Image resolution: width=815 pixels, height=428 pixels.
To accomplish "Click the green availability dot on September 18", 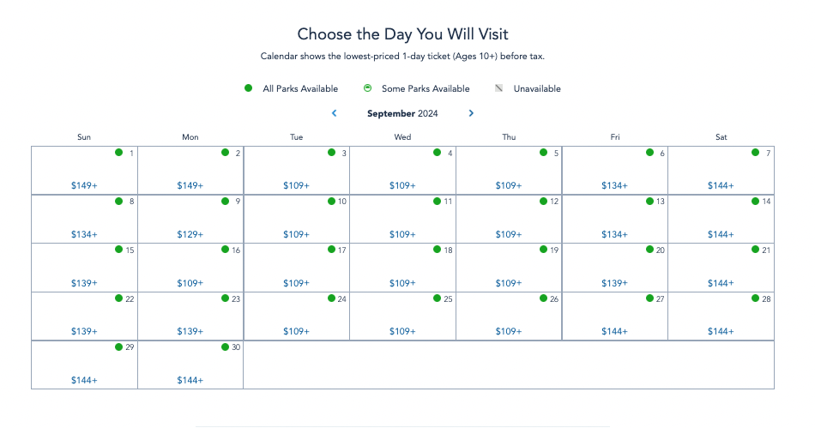I will tap(437, 250).
